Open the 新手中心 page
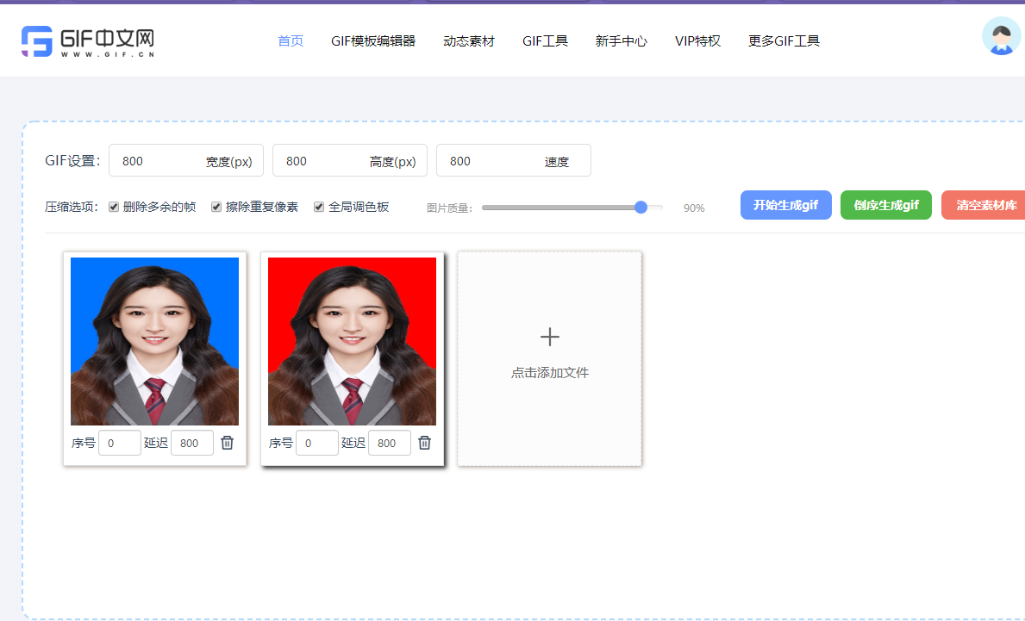Viewport: 1025px width, 621px height. click(621, 40)
